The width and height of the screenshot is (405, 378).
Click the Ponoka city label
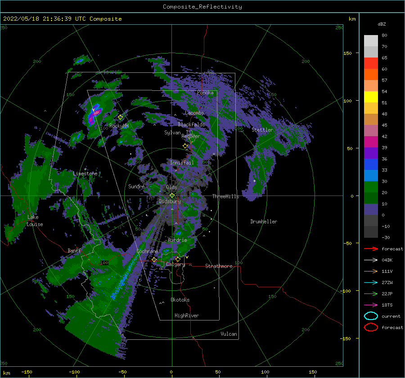tap(205, 93)
